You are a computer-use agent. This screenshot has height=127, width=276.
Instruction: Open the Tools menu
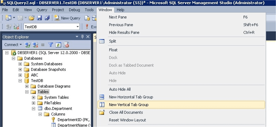coord(89,10)
